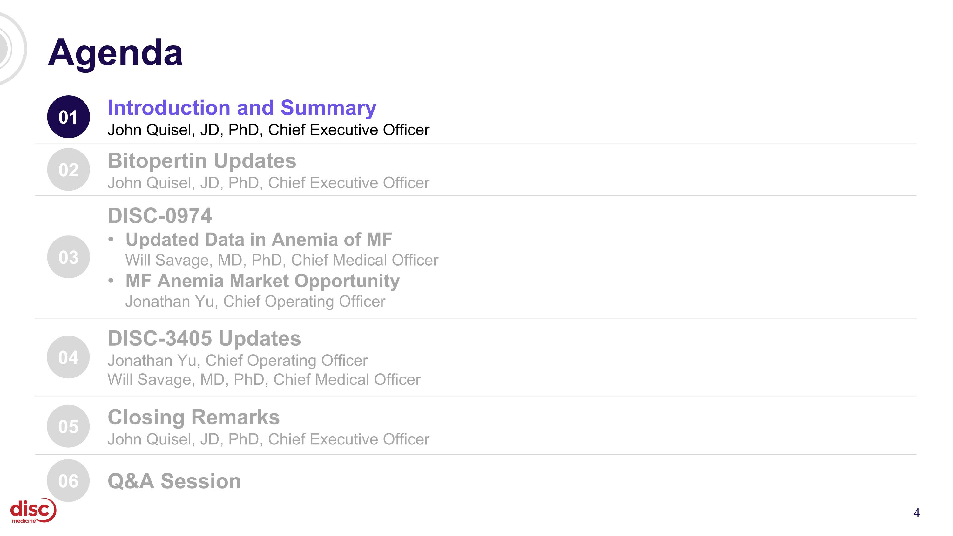
Task: Click the gray 04 circle badge
Action: (68, 357)
